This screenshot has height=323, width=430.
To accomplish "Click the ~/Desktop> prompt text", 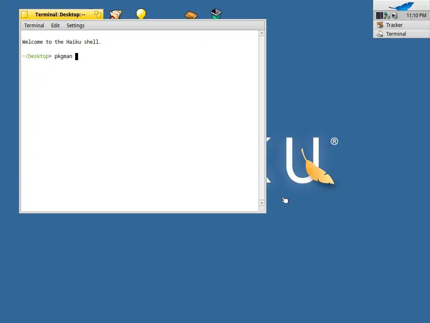I will click(37, 56).
